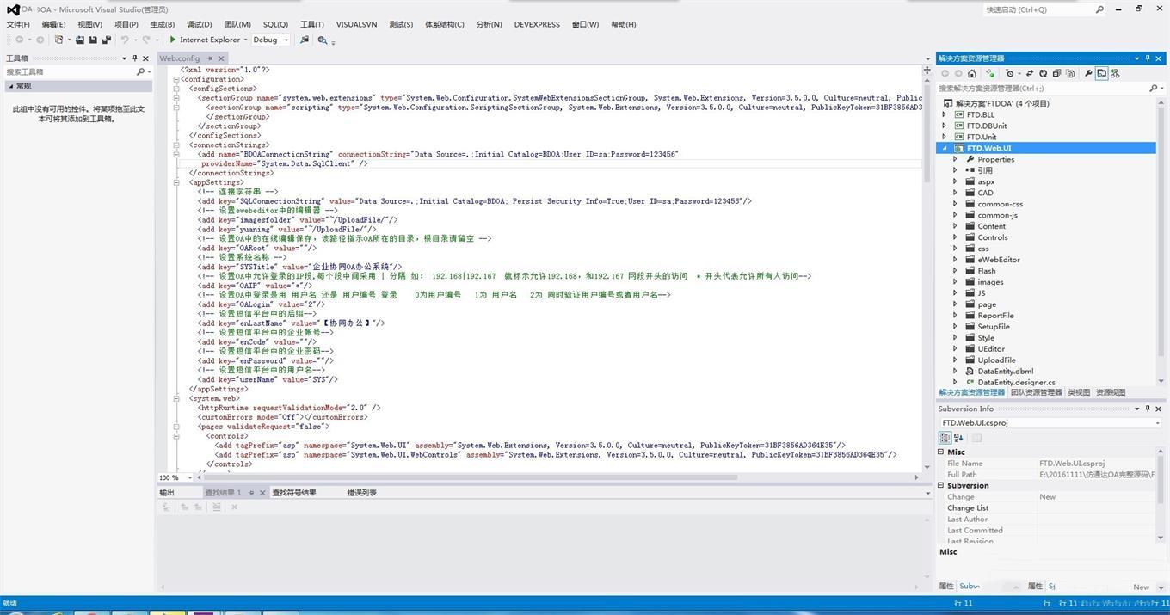This screenshot has width=1170, height=615.
Task: Click the collapse all icon in Solution Explorer
Action: pyautogui.click(x=1056, y=73)
